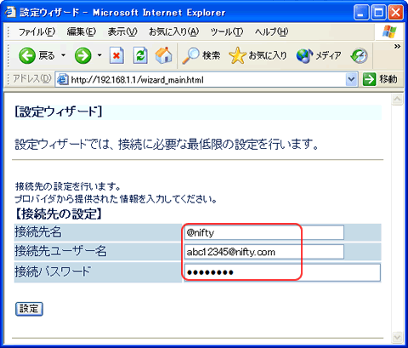Open the ツール(T) menu

coord(227,31)
